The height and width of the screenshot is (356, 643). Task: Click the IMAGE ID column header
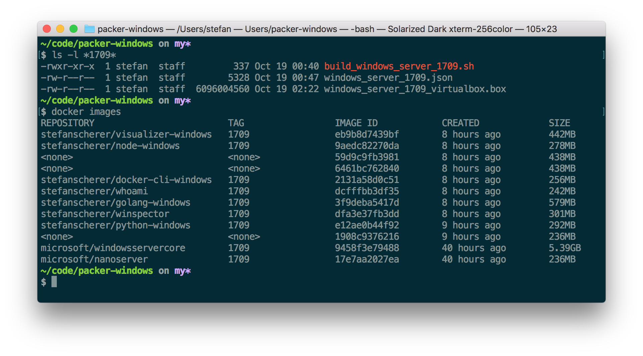coord(356,123)
